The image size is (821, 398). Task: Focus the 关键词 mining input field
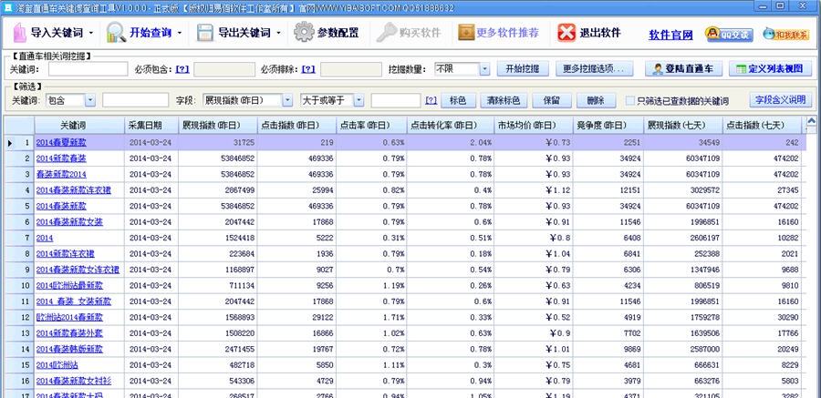pyautogui.click(x=88, y=69)
